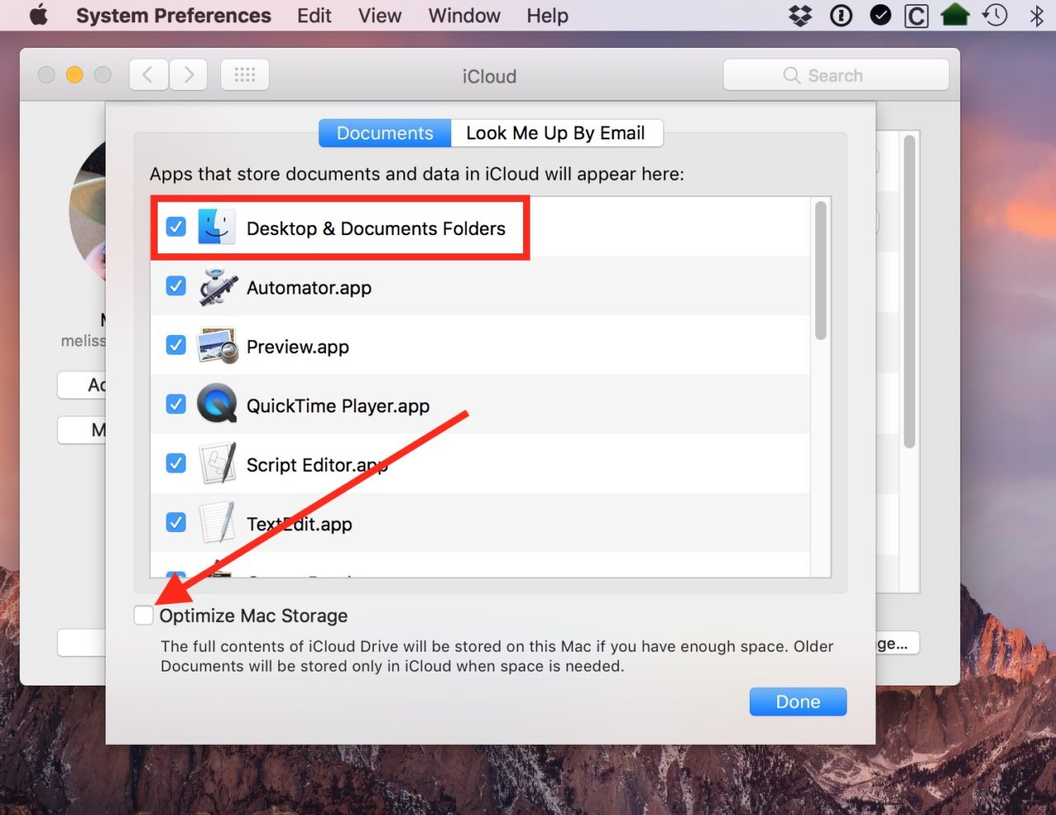The image size is (1056, 815).
Task: Click the app list scrollbar
Action: coord(820,271)
